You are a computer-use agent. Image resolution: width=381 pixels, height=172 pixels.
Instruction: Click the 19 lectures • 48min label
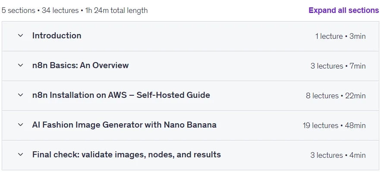click(x=334, y=125)
